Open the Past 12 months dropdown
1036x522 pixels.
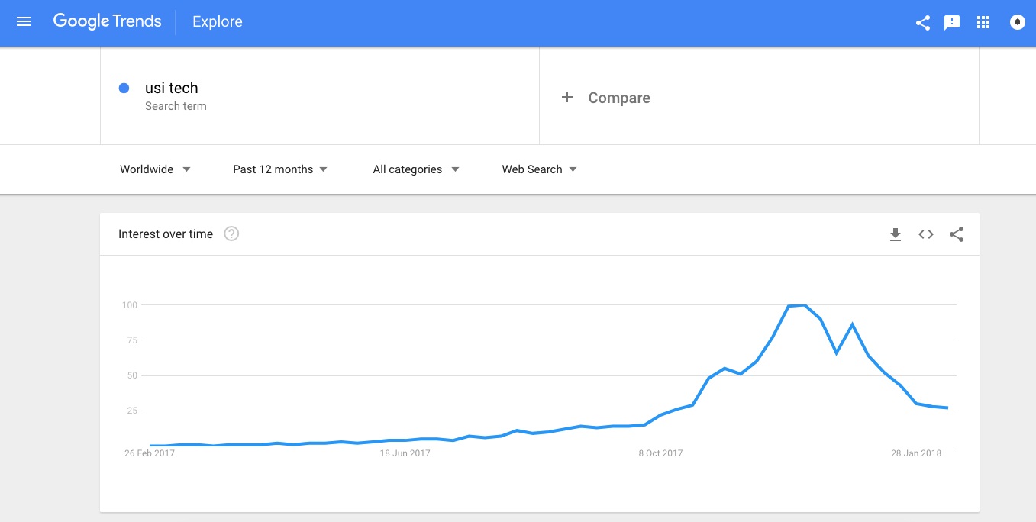point(280,169)
